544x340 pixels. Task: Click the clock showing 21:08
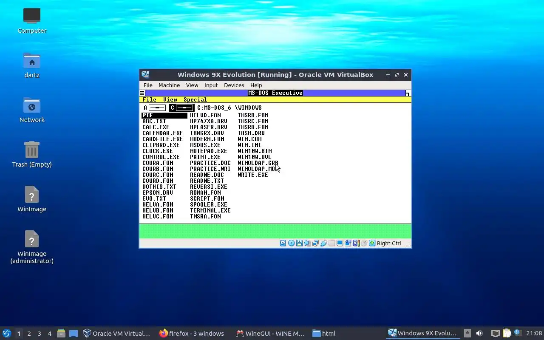[534, 334]
